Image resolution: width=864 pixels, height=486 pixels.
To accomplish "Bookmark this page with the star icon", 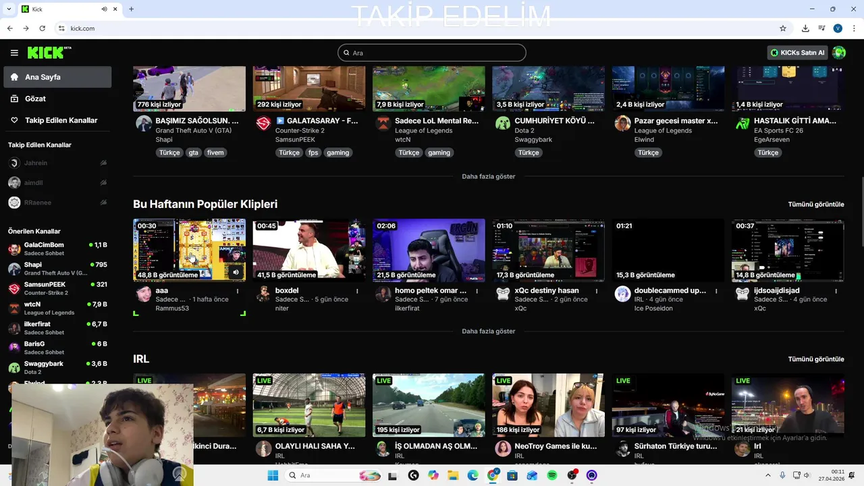I will click(783, 28).
